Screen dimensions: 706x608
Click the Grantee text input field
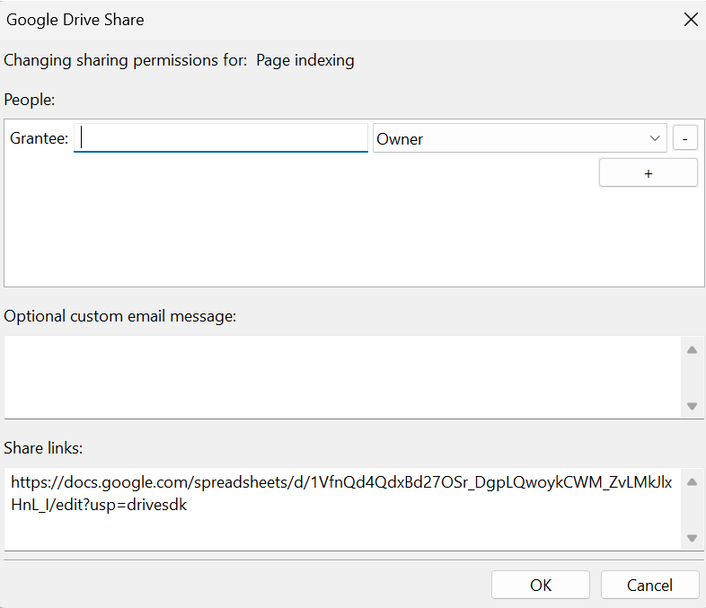(x=221, y=138)
